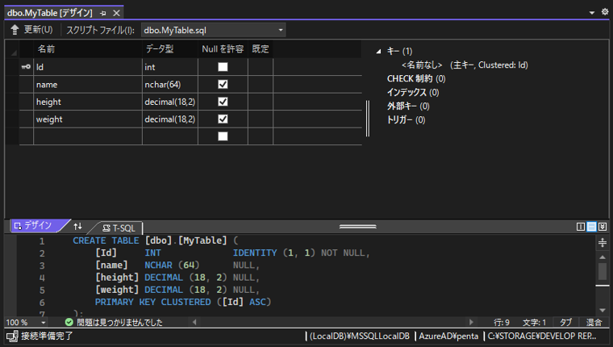Close the dbo.MyTable design tab
The image size is (613, 347).
pos(116,13)
